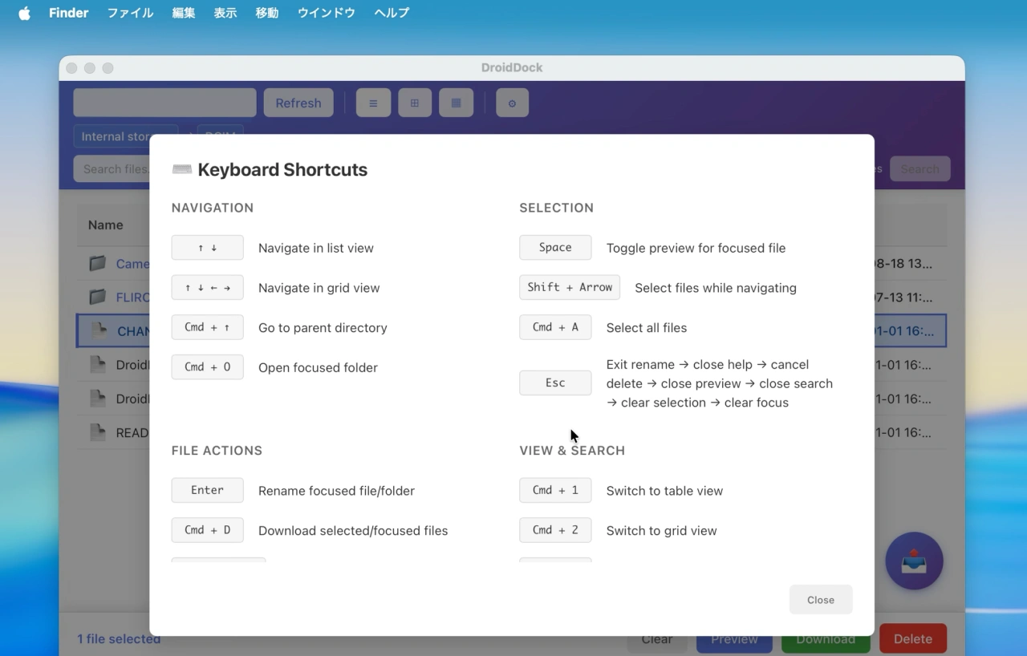
Task: Switch to list view icon
Action: coord(373,103)
